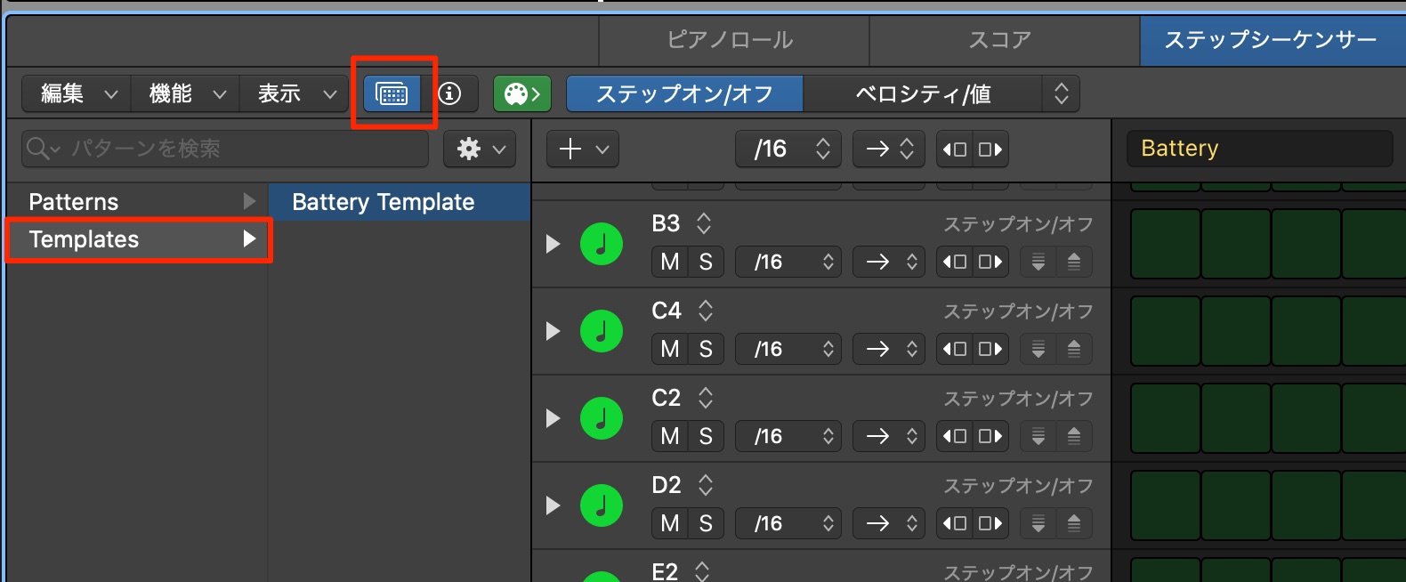Expand the C4 row disclosure triangle
The image size is (1406, 582).
553,331
